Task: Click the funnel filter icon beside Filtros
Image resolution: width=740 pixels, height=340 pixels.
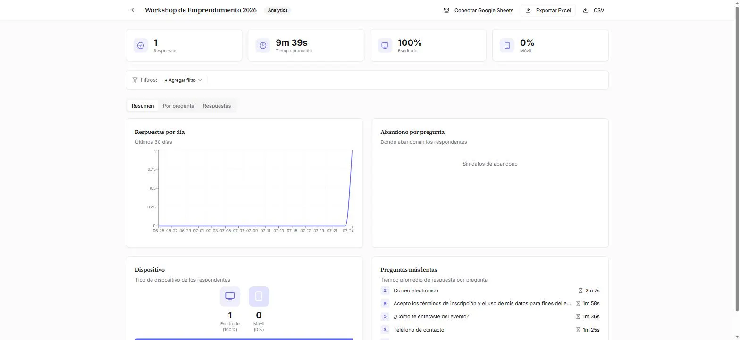Action: click(135, 80)
